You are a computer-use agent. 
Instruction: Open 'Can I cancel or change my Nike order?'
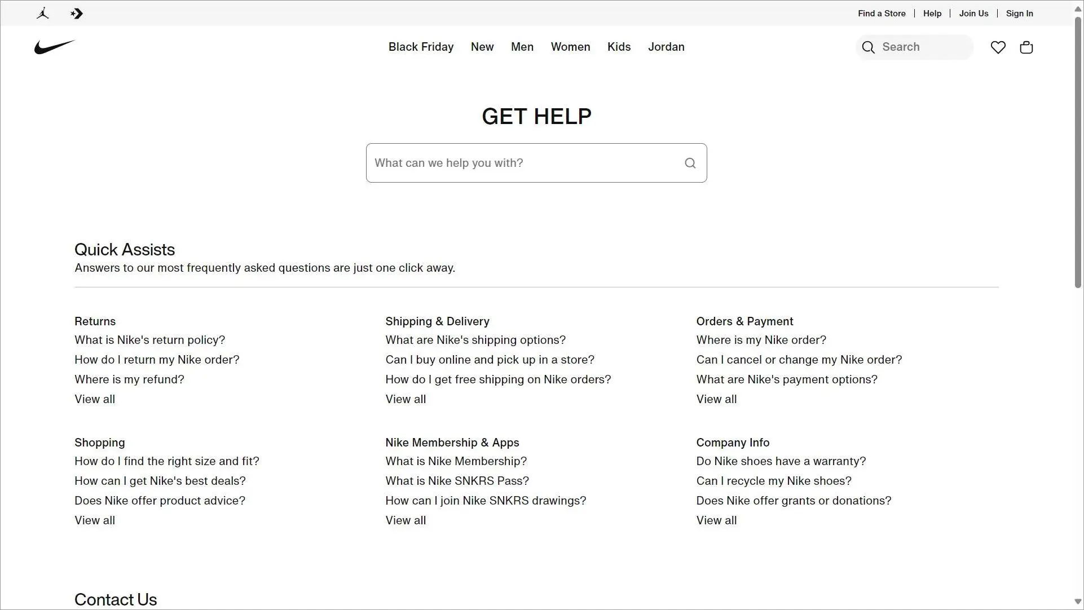[x=799, y=360]
